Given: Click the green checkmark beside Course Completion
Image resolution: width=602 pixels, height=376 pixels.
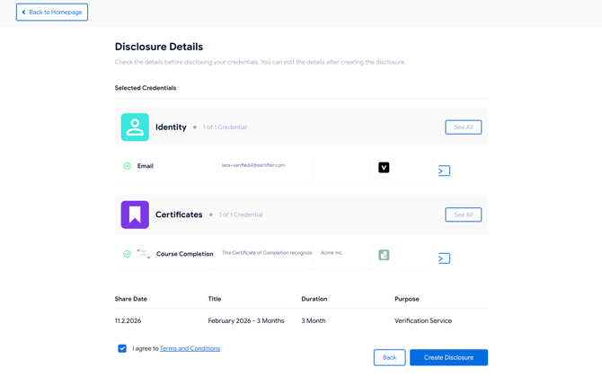Looking at the screenshot, I should pyautogui.click(x=127, y=254).
